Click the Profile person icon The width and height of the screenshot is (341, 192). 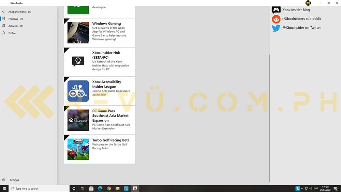coord(4,33)
